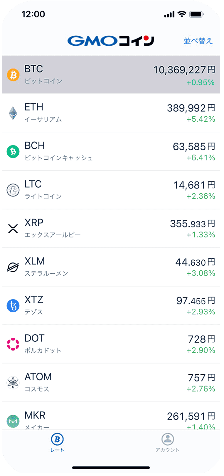The width and height of the screenshot is (224, 476).
Task: Select the XRP エックスアールピー label
Action: (x=53, y=235)
